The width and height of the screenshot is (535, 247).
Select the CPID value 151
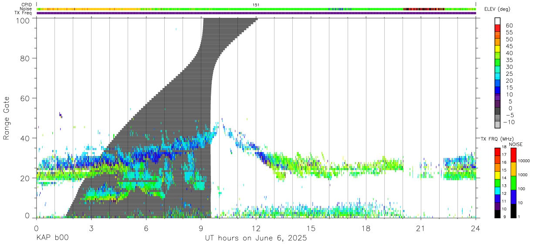(x=256, y=5)
